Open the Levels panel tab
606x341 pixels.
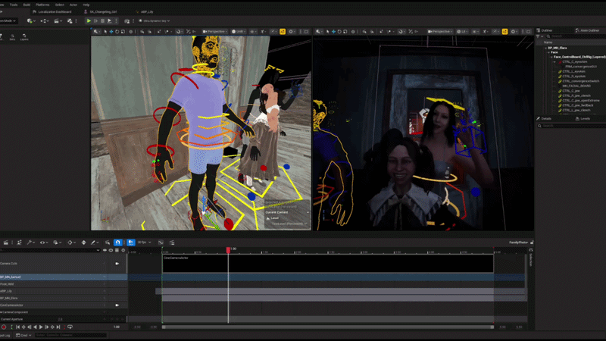click(583, 119)
